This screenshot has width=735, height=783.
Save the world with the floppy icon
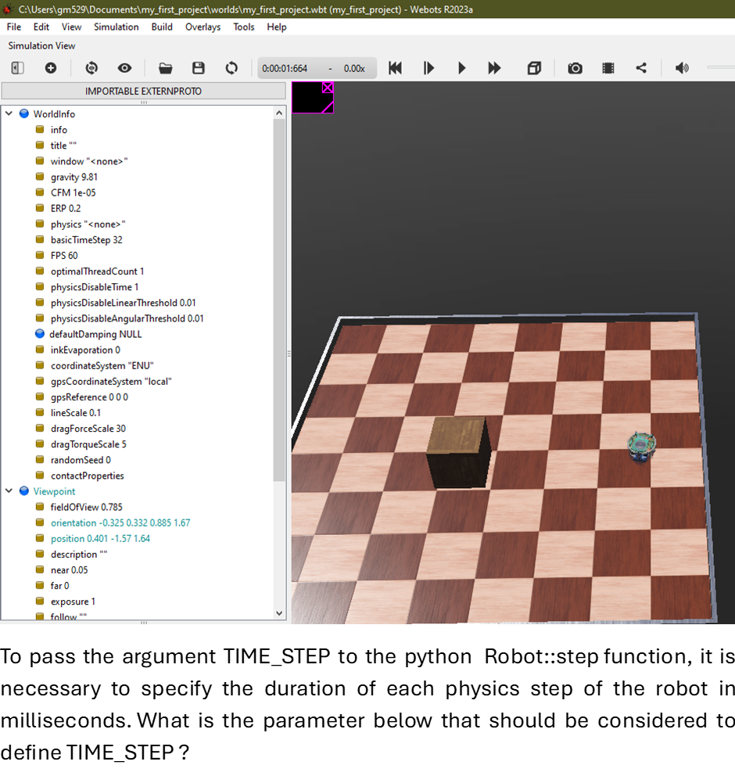click(x=199, y=68)
